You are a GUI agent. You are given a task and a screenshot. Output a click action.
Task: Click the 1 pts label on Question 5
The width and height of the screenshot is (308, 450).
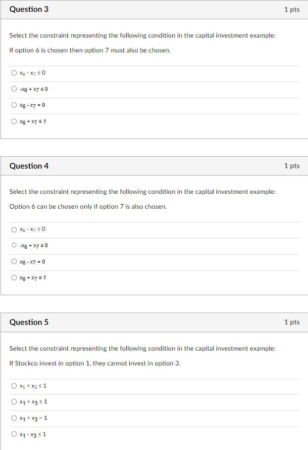(x=291, y=322)
